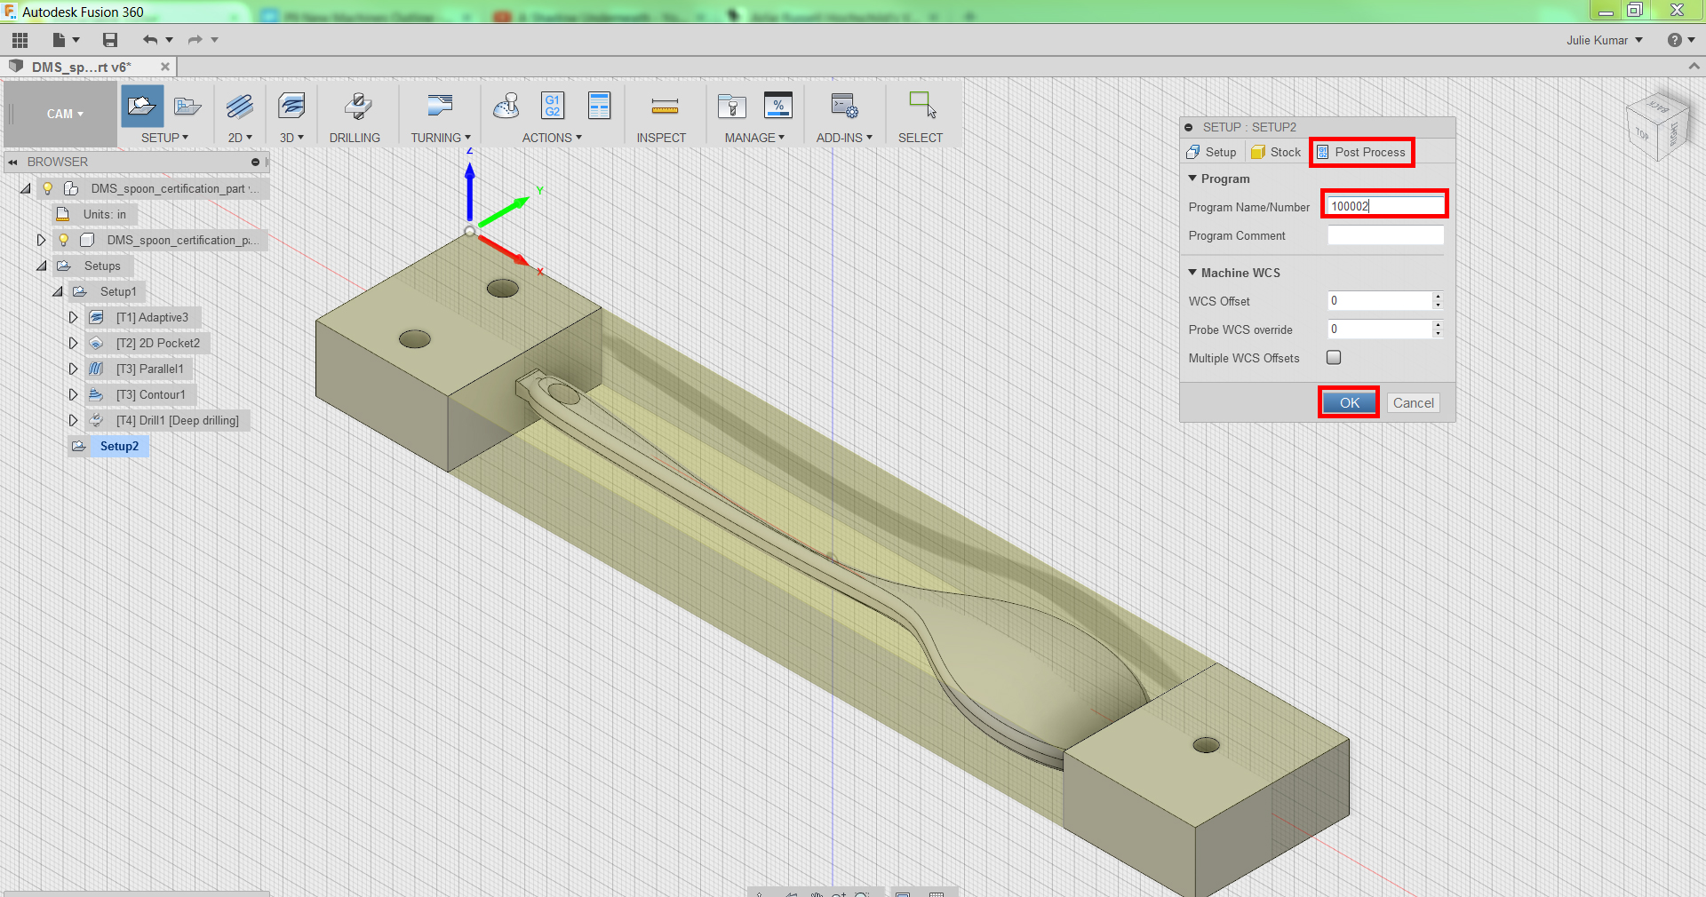Open the Tool Library icon in Manage
The width and height of the screenshot is (1706, 897).
pos(732,107)
